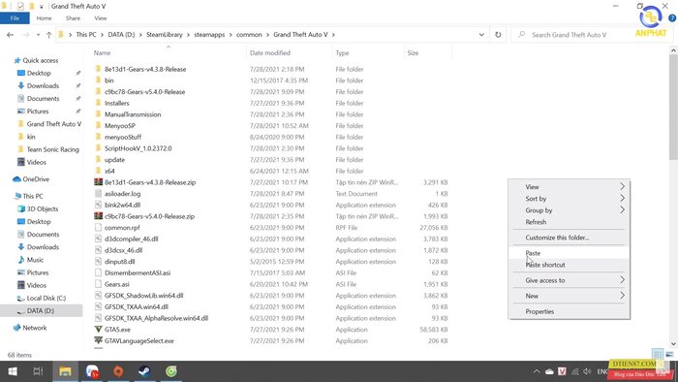The height and width of the screenshot is (382, 678).
Task: Click the Back navigation arrow
Action: 11,35
